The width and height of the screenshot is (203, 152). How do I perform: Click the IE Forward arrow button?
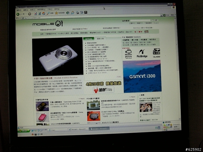29,14
